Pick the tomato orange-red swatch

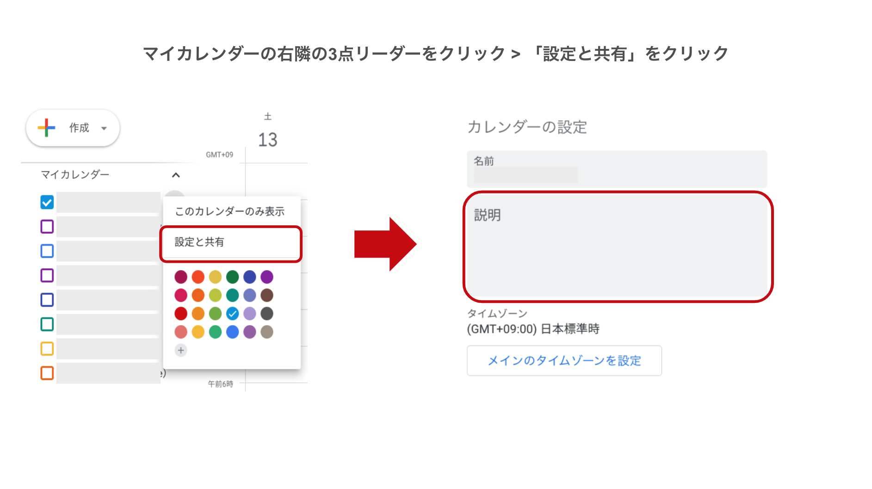click(198, 277)
